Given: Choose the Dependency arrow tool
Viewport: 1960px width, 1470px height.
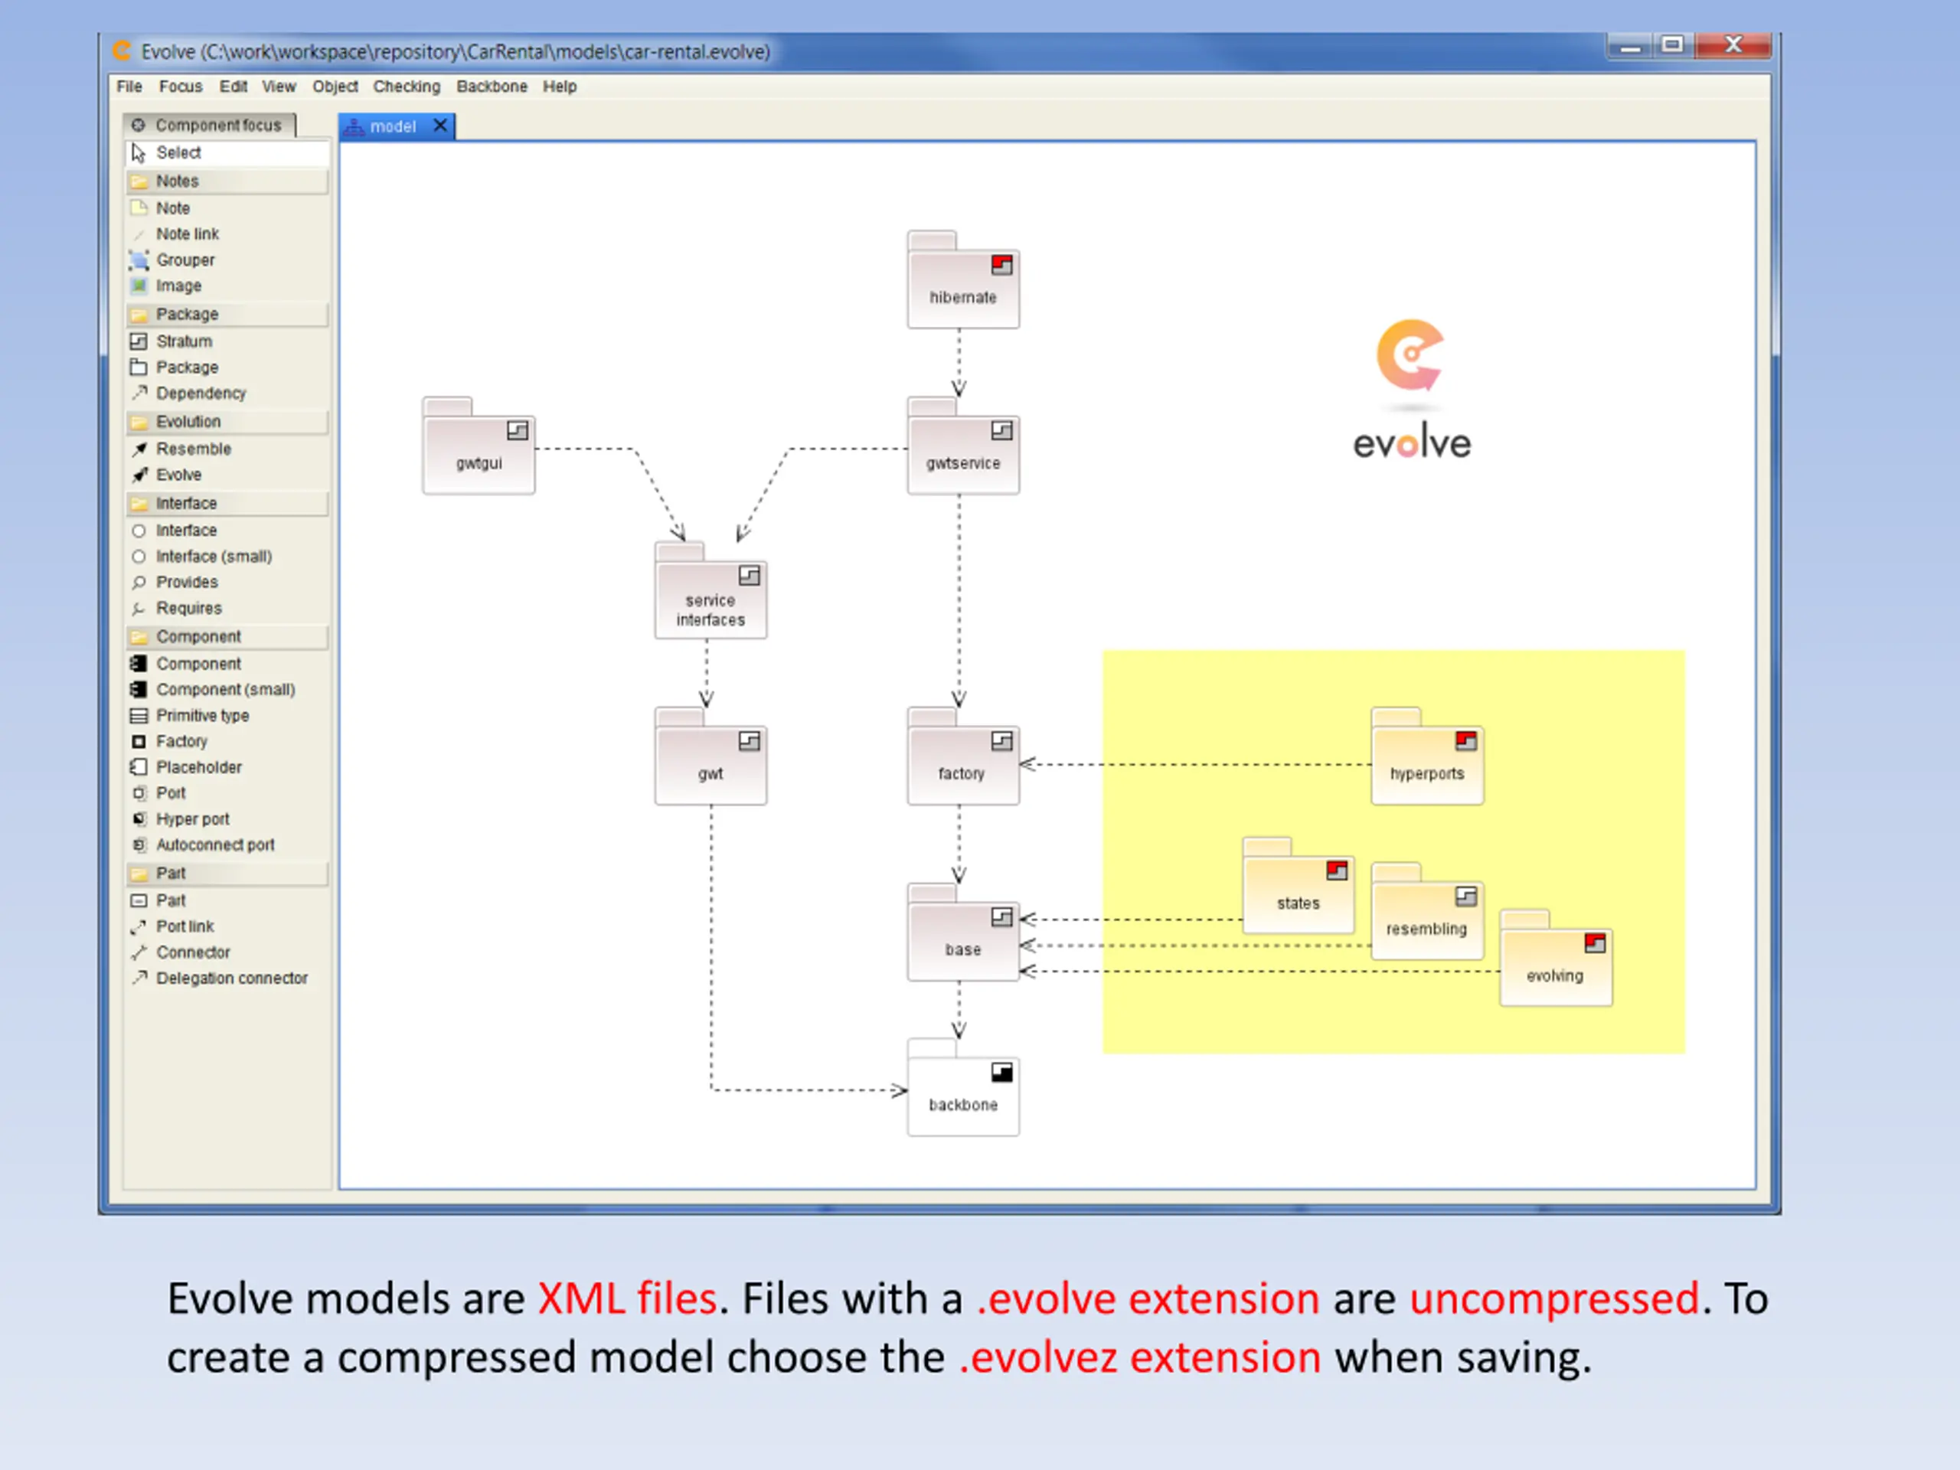Looking at the screenshot, I should point(201,393).
